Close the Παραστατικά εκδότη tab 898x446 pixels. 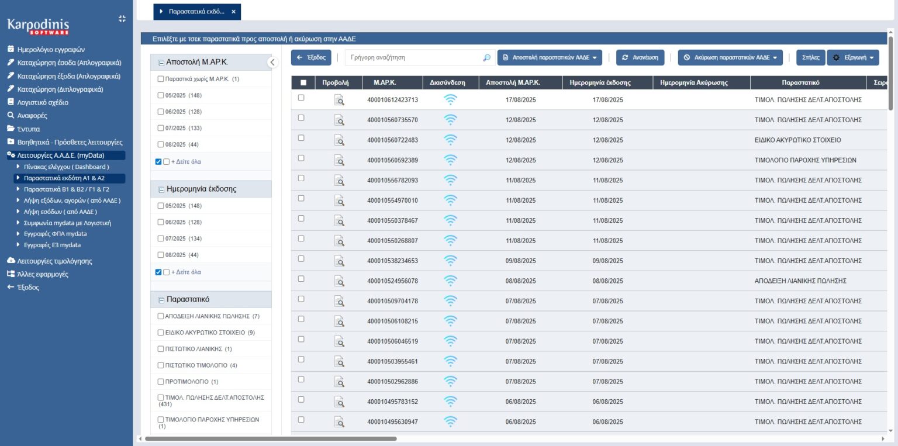click(234, 12)
